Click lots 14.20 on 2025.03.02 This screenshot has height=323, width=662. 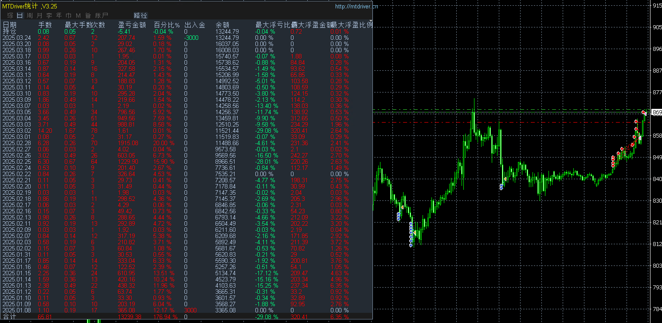(x=45, y=131)
